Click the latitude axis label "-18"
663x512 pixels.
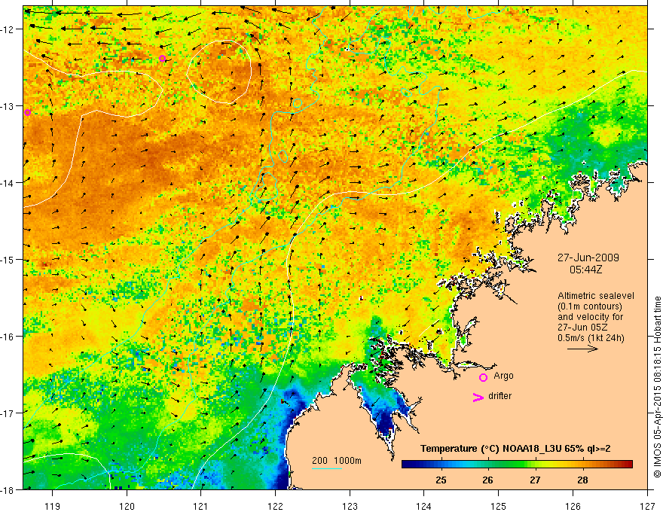(x=8, y=489)
